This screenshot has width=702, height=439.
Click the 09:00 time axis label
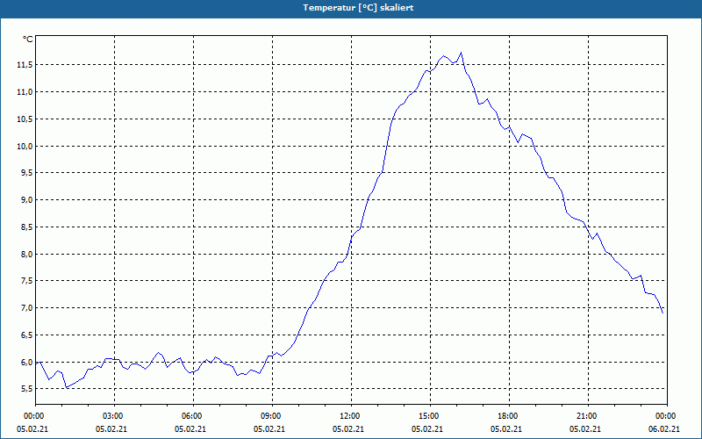click(272, 416)
